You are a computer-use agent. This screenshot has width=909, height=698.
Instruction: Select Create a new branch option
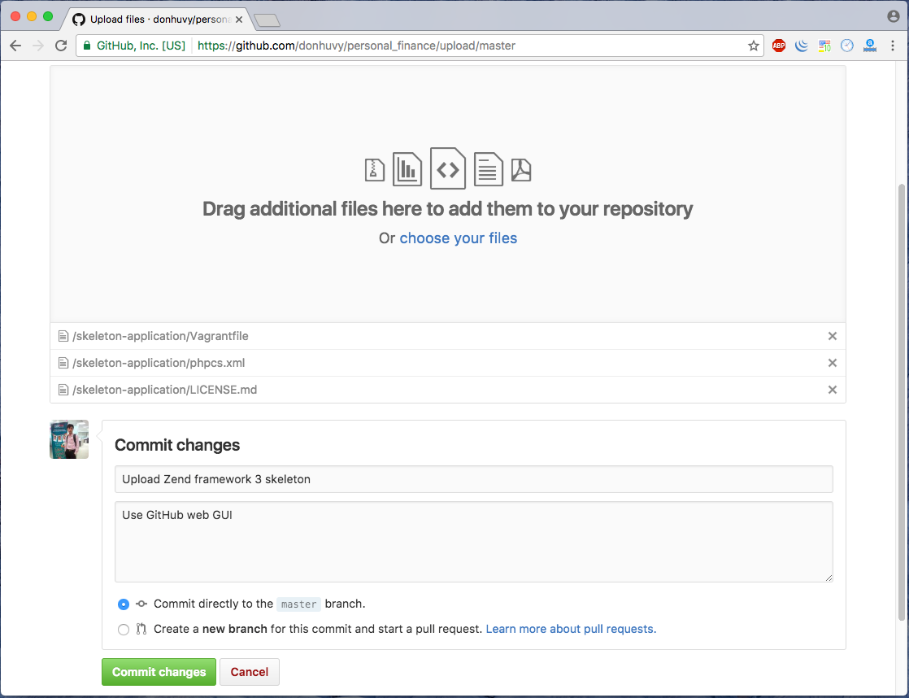[124, 629]
